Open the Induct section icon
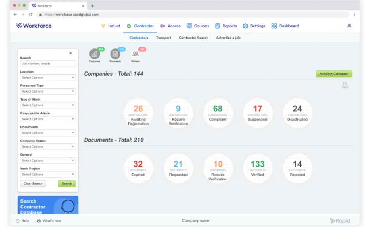The width and height of the screenshot is (365, 227). pos(104,26)
